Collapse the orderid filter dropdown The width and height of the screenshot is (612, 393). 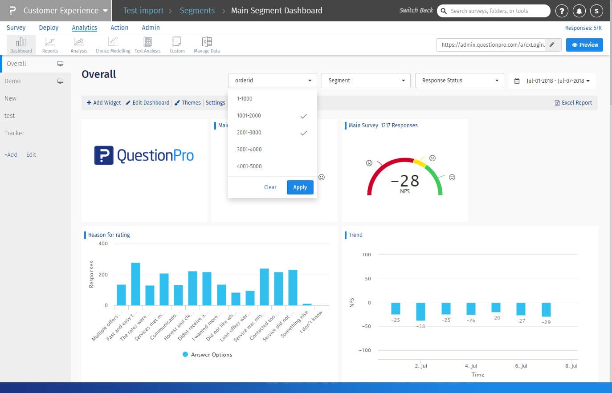(x=272, y=81)
